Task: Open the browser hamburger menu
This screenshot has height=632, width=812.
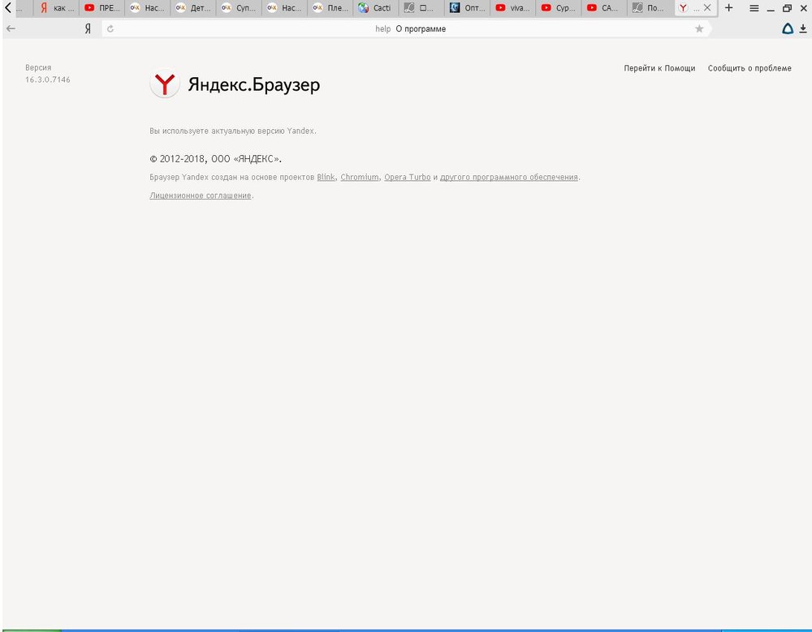Action: pos(754,8)
